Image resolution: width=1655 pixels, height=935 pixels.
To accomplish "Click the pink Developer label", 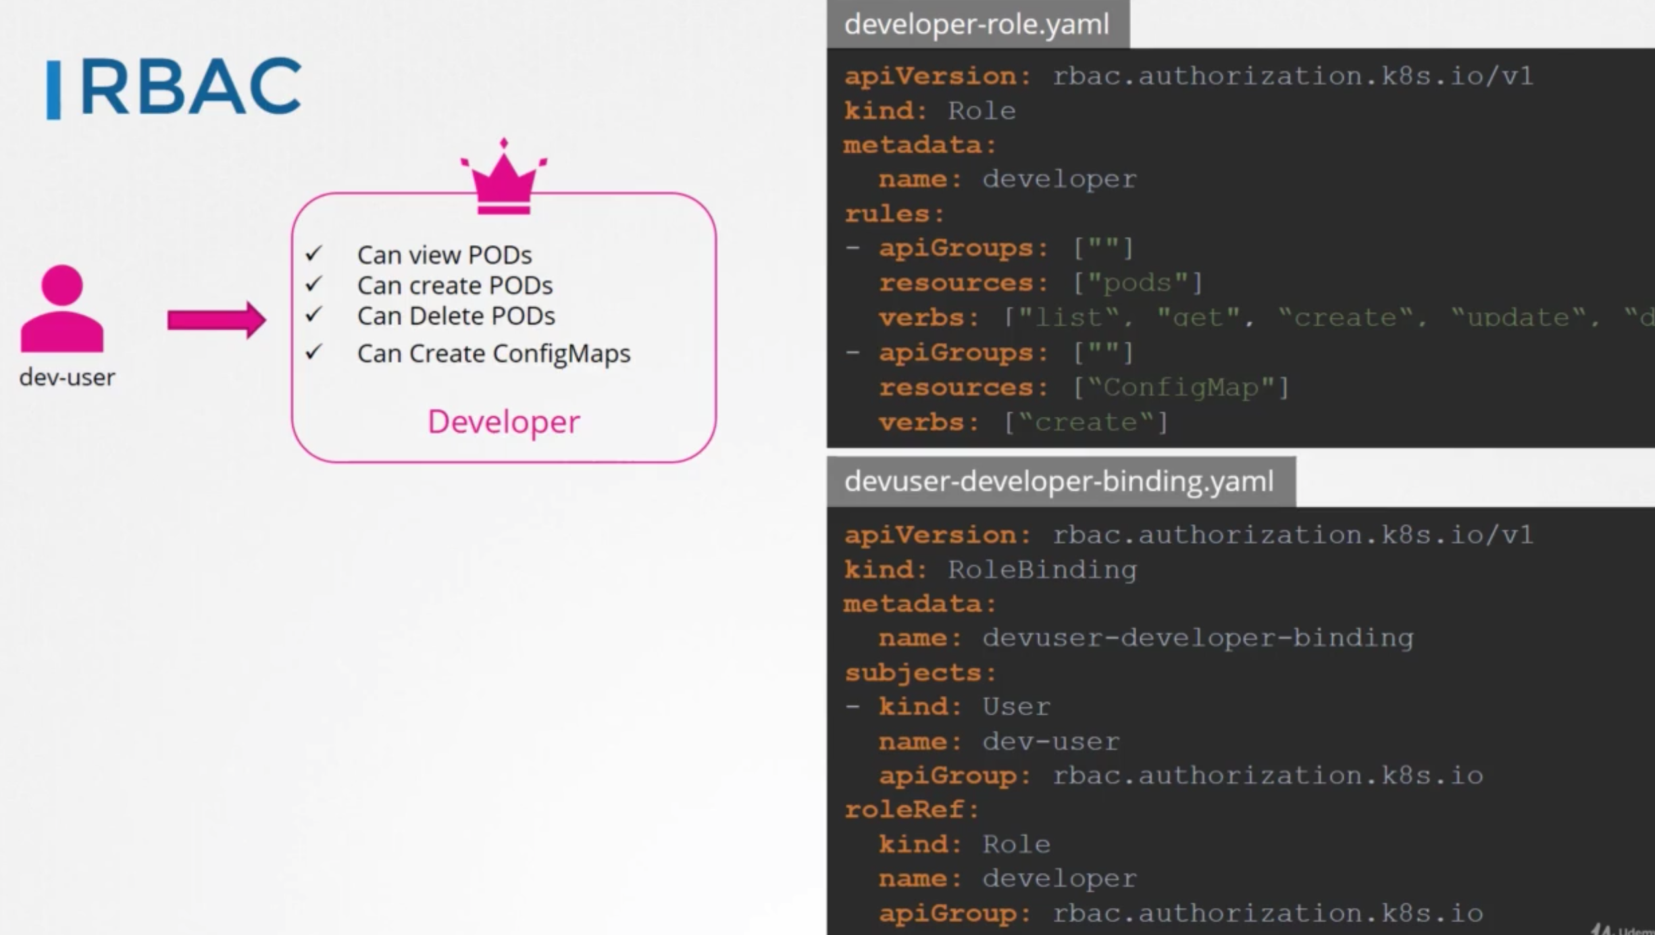I will pos(503,422).
